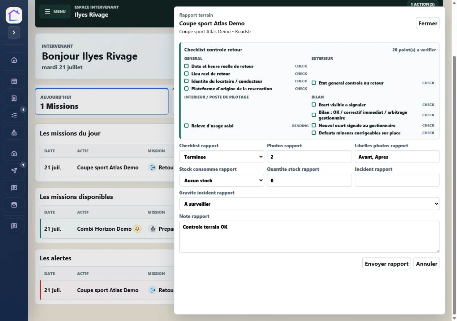Viewport: 457px width, 321px height.
Task: Click into the 'Incident rapport' text field
Action: [397, 180]
